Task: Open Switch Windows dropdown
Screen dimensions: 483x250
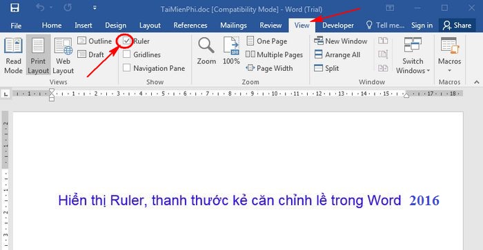Action: (x=413, y=56)
